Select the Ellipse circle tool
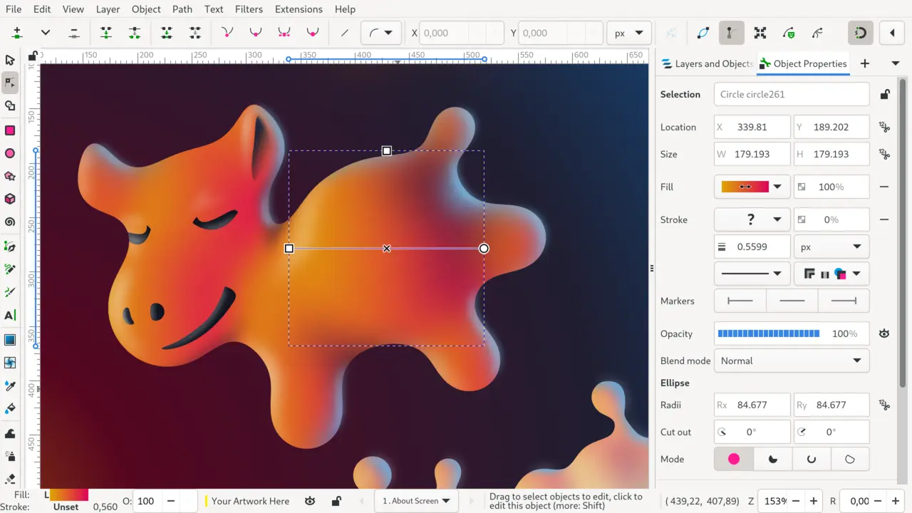 (x=10, y=153)
